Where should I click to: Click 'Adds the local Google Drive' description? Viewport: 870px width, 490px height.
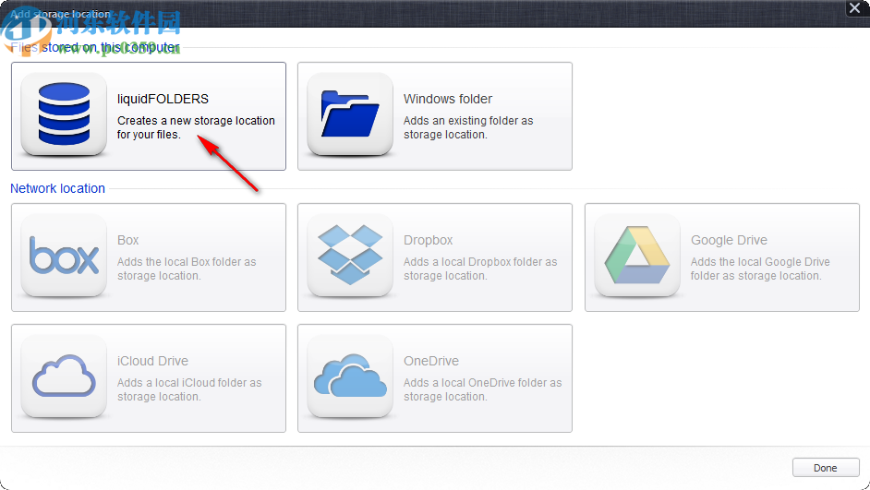click(x=760, y=269)
